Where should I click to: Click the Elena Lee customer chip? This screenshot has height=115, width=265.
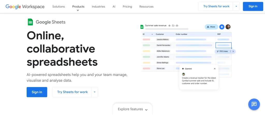coord(160,68)
